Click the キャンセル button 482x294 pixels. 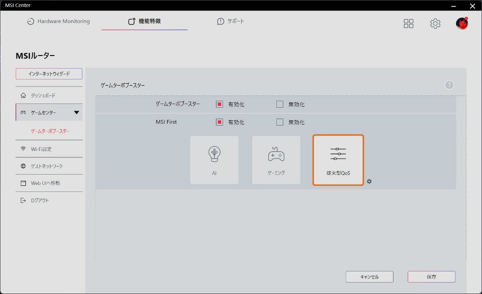(370, 277)
